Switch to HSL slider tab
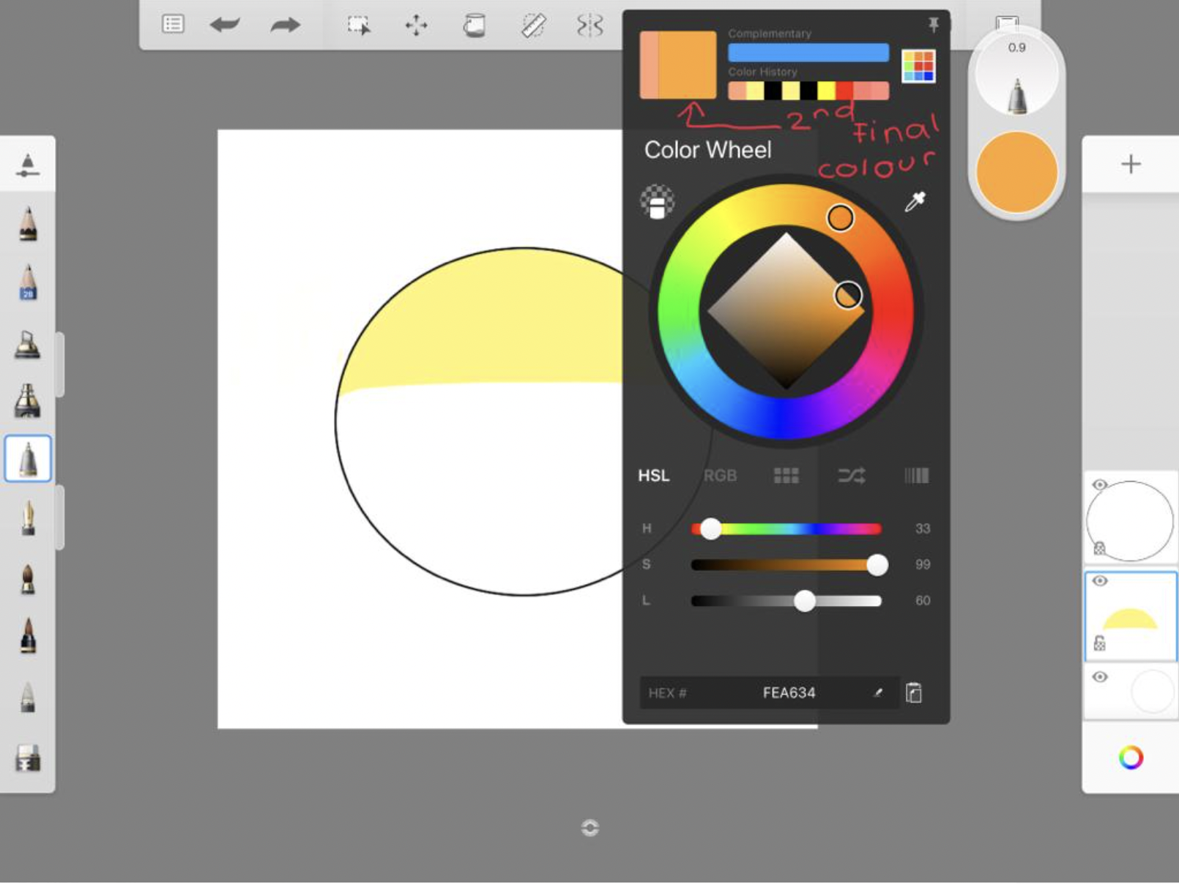 pos(653,476)
